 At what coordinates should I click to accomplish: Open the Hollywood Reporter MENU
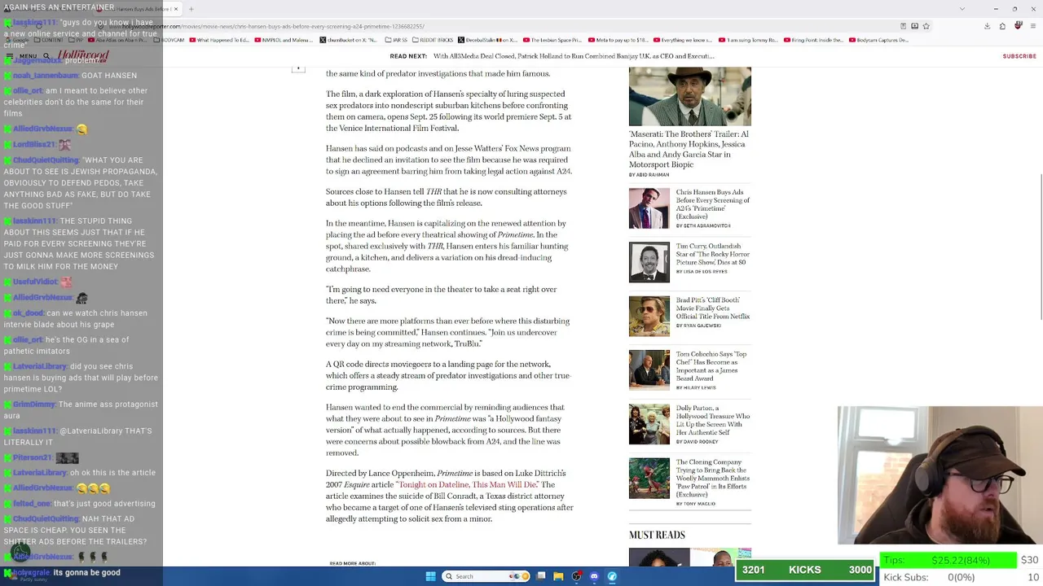23,56
